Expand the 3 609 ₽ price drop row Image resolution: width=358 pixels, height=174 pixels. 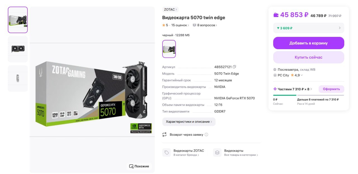pyautogui.click(x=308, y=28)
